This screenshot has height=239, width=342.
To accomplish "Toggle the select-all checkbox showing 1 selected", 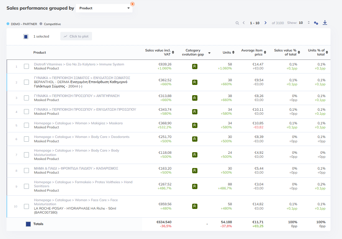I will tap(26, 37).
